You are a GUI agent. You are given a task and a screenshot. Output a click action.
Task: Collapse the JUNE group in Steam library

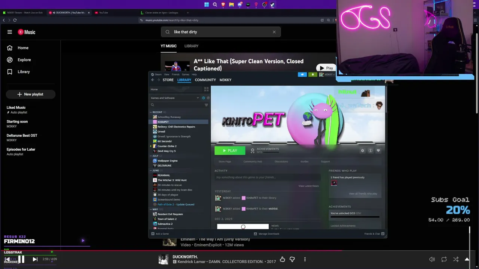click(151, 170)
